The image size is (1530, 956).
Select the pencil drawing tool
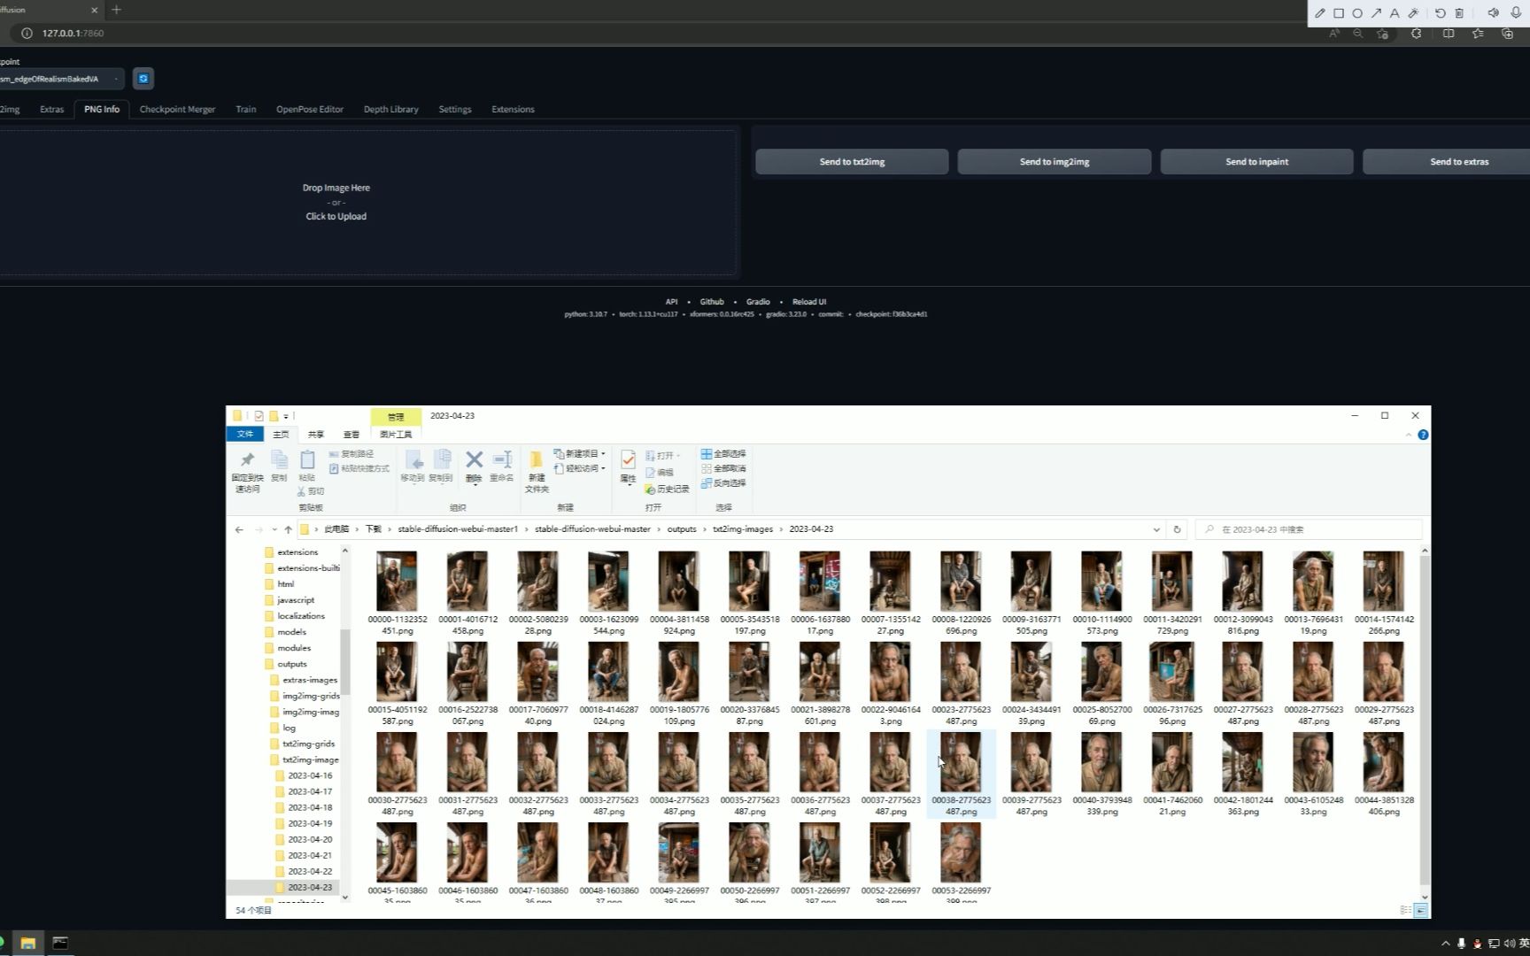(1319, 13)
